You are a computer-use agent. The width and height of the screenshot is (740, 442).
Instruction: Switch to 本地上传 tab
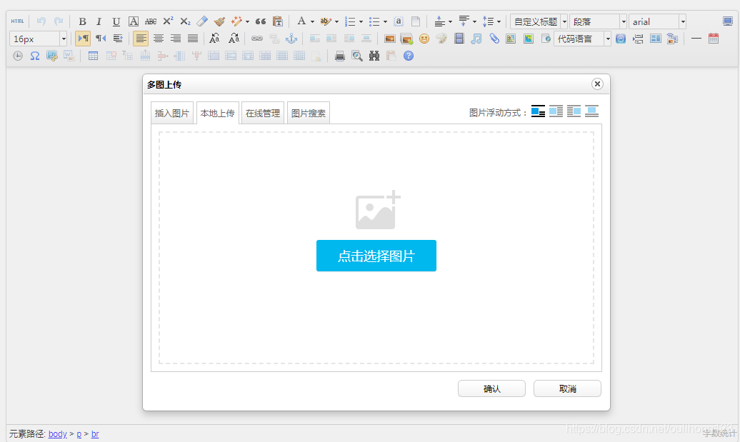(x=218, y=113)
